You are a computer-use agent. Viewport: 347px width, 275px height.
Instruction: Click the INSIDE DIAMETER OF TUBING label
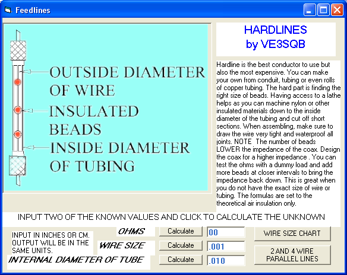[119, 157]
